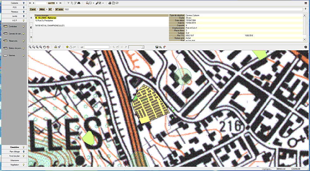Screen dimensions: 310x171
Task: Click the details panel scroll-up arrow
Action: click(304, 15)
